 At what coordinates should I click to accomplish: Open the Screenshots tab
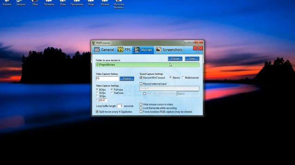tap(169, 50)
